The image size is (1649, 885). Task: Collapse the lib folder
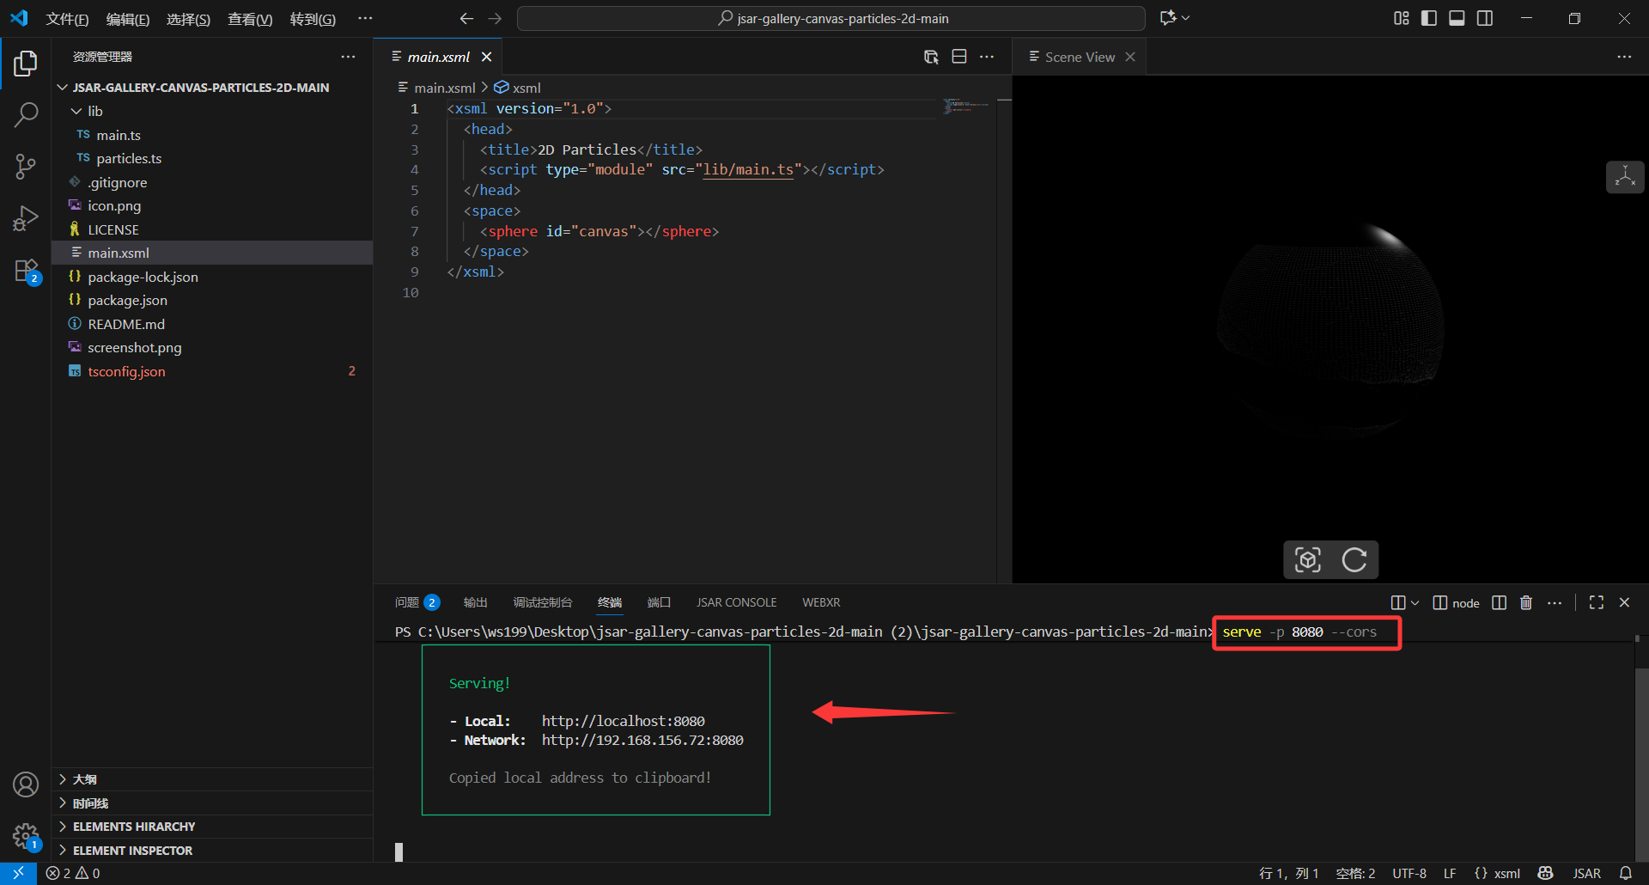coord(94,111)
